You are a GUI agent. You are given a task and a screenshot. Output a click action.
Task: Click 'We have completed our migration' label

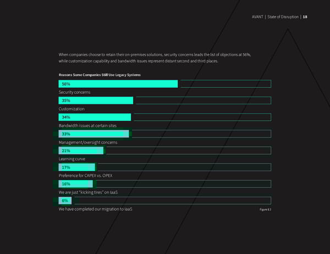click(95, 210)
